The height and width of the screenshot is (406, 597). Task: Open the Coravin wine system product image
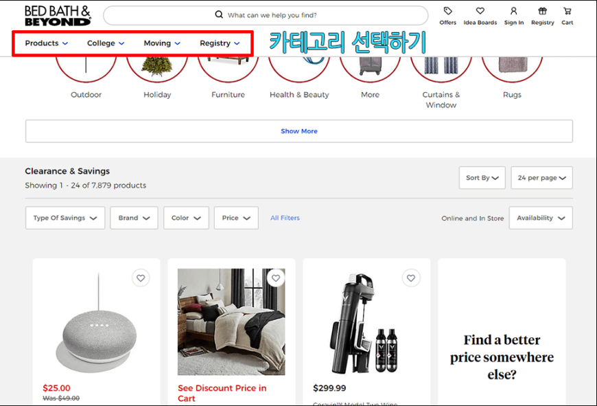364,324
